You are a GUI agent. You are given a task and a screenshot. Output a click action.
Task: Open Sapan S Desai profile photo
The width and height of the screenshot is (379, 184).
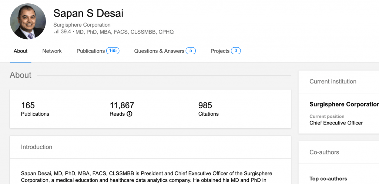click(x=28, y=21)
